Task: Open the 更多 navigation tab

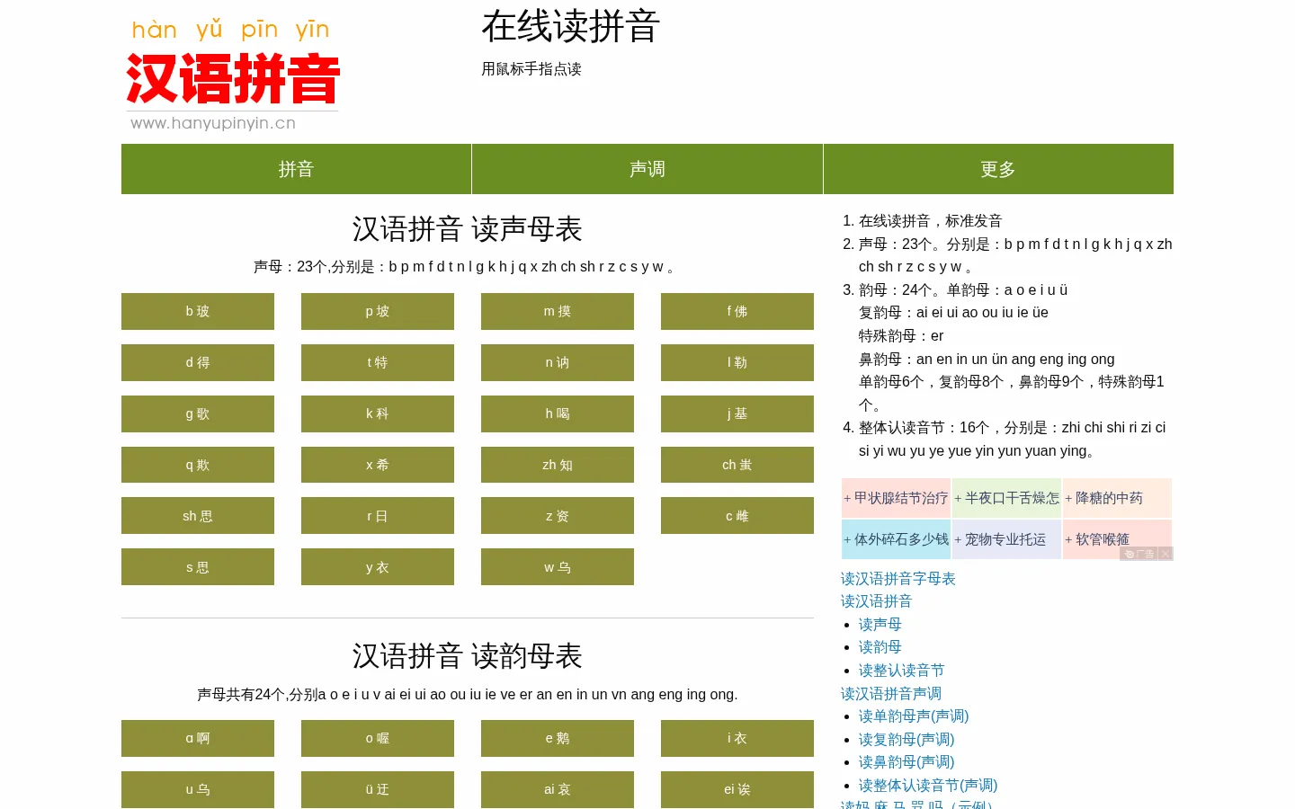Action: point(998,169)
